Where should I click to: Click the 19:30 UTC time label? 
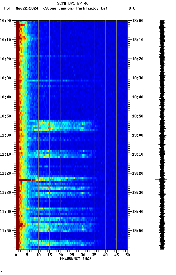[138, 193]
